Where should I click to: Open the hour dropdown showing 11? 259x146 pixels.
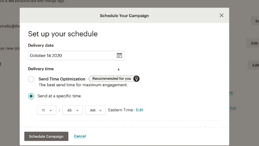click(x=47, y=110)
